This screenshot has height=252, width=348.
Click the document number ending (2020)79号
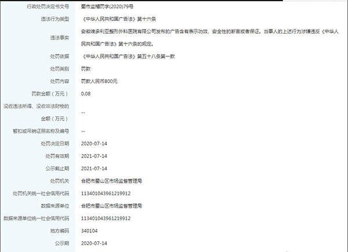(107, 6)
